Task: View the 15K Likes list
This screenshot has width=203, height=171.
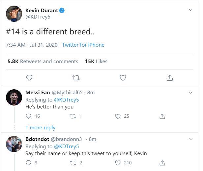Action: coord(96,61)
